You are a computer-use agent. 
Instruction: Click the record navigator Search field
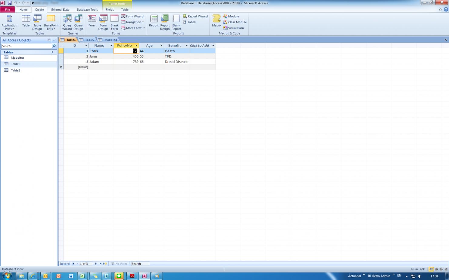pos(140,264)
